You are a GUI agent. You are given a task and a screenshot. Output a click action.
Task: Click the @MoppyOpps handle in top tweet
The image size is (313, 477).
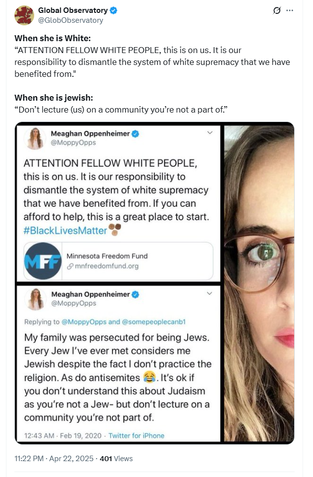(73, 143)
